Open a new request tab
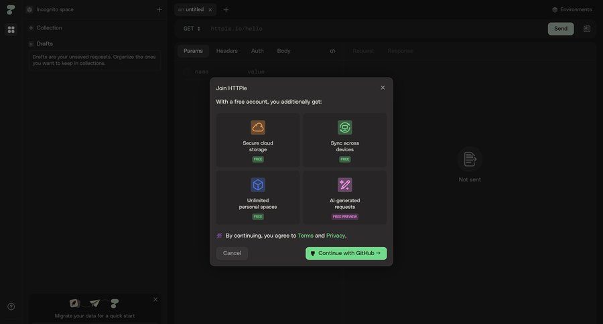603x324 pixels. tap(226, 9)
